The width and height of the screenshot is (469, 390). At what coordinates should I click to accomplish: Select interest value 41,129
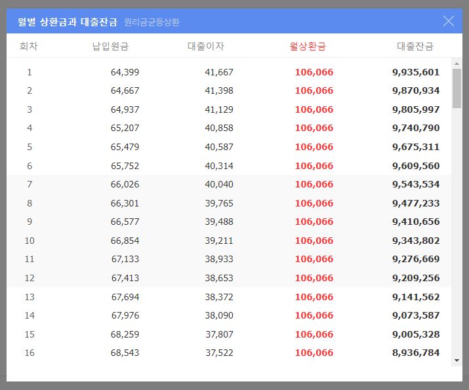219,109
